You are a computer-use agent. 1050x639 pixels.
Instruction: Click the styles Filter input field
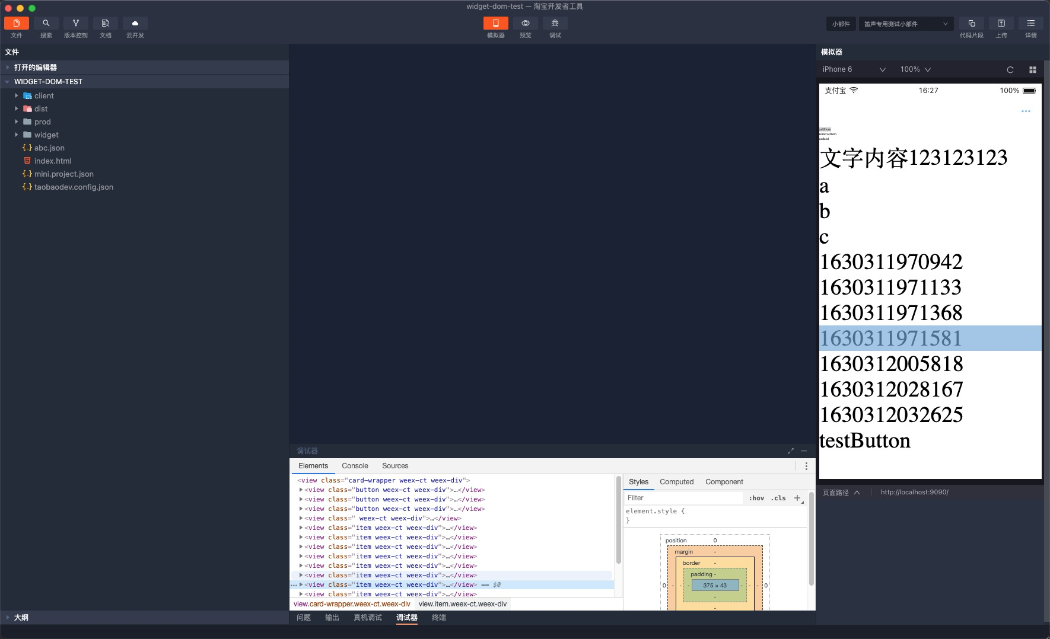pos(683,498)
